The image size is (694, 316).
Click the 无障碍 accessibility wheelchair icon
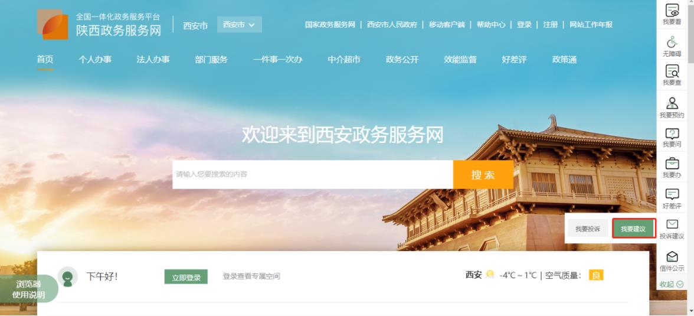[x=672, y=43]
